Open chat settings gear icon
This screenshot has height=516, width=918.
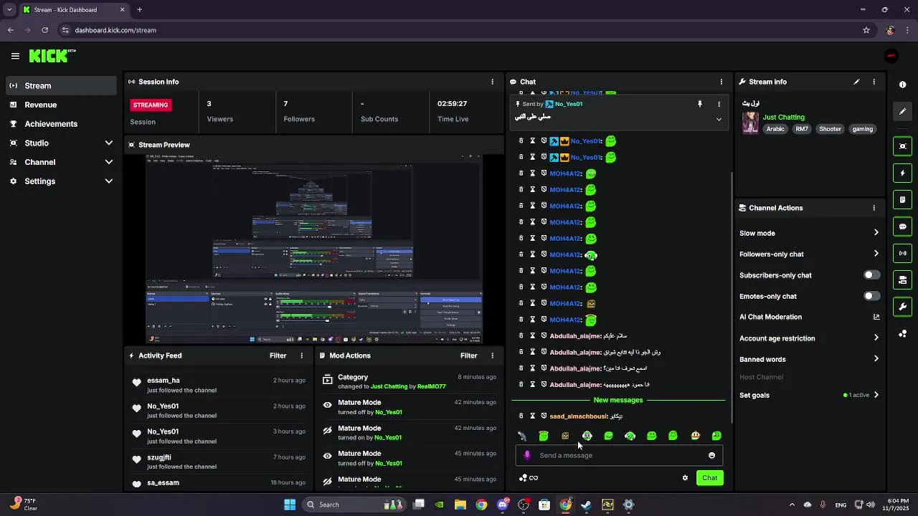coord(685,478)
